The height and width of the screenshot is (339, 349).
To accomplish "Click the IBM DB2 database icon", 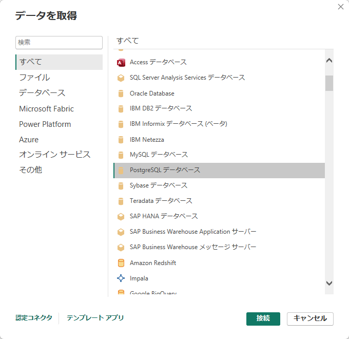I will (x=121, y=109).
